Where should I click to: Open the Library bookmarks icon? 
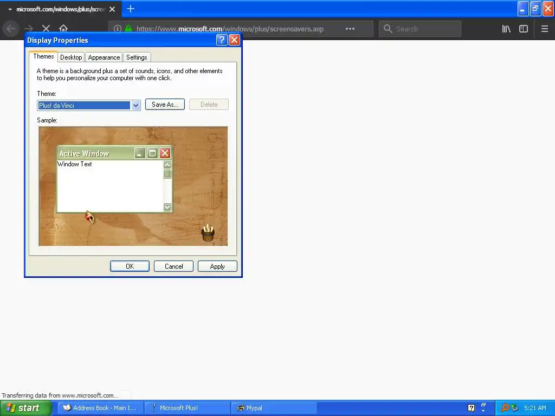click(x=506, y=29)
